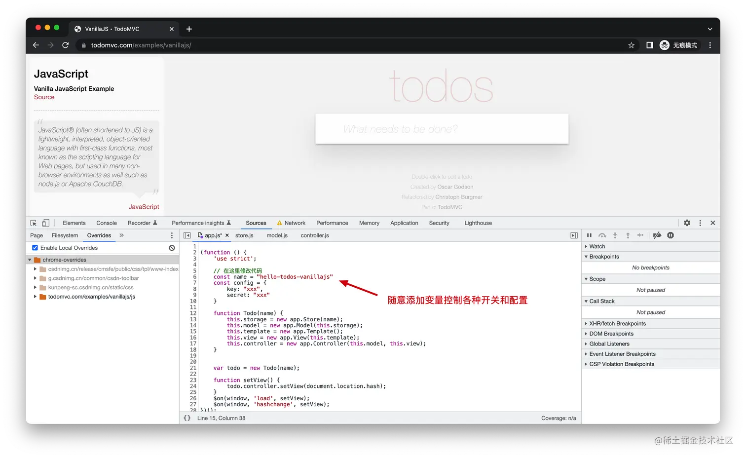Hide the navigator sidebar
746x458 pixels.
pyautogui.click(x=187, y=235)
